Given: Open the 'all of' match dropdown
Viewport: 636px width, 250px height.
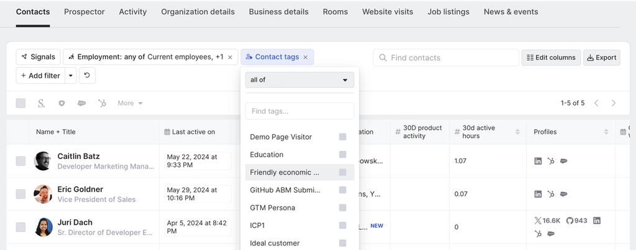Looking at the screenshot, I should [299, 80].
